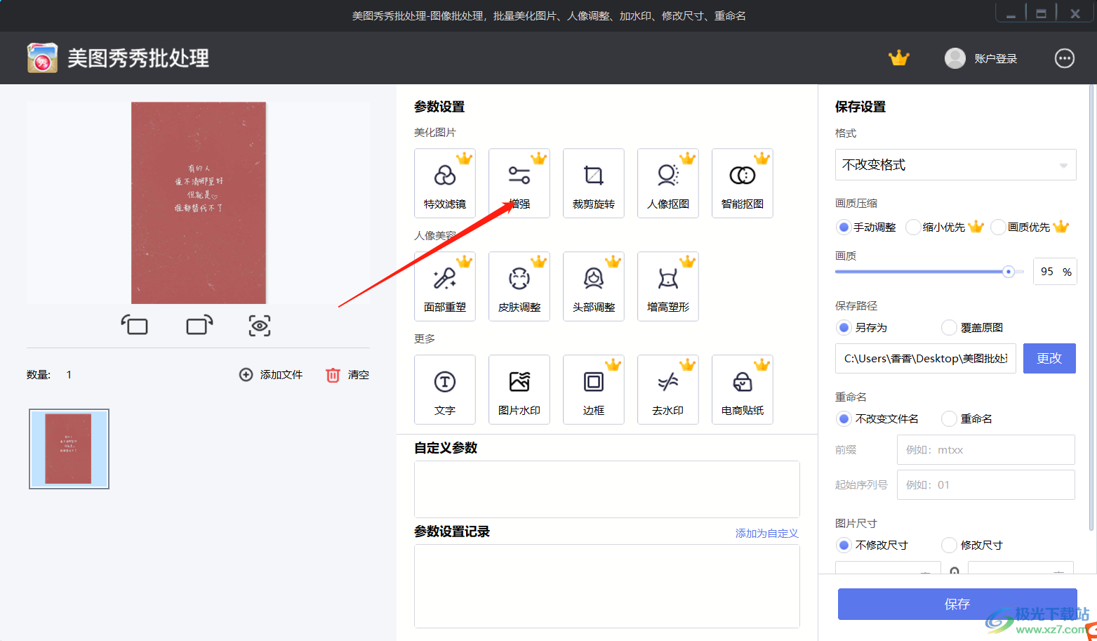This screenshot has height=641, width=1097.
Task: Click the 起始序列号 input field
Action: point(986,485)
